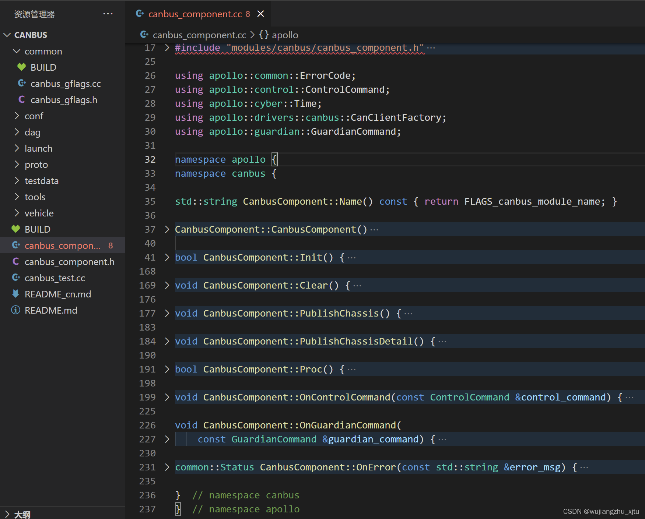Screen dimensions: 645x519
Task: Click folded ellipsis after PublishChassisDetail() {
Action: [442, 342]
